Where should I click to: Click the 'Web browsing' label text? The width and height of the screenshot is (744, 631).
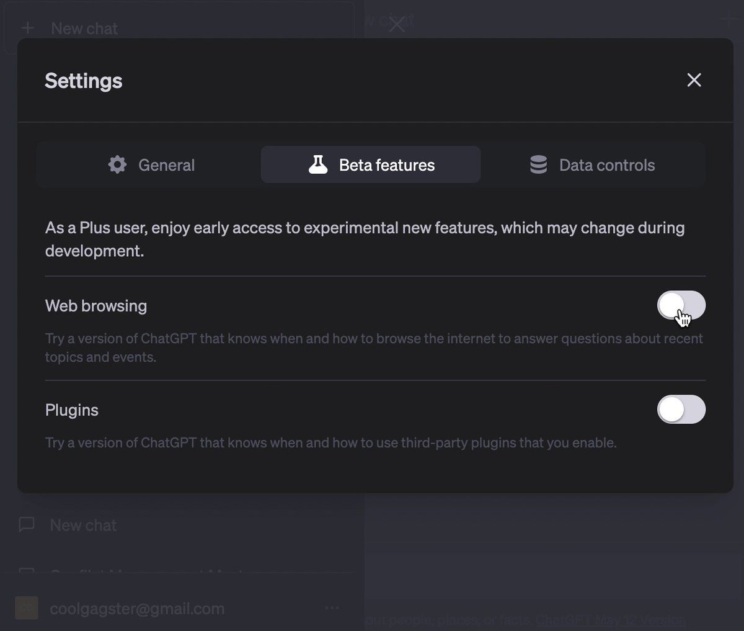pos(96,306)
